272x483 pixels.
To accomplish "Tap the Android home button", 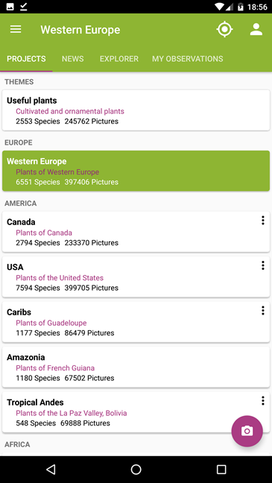I will [x=136, y=470].
